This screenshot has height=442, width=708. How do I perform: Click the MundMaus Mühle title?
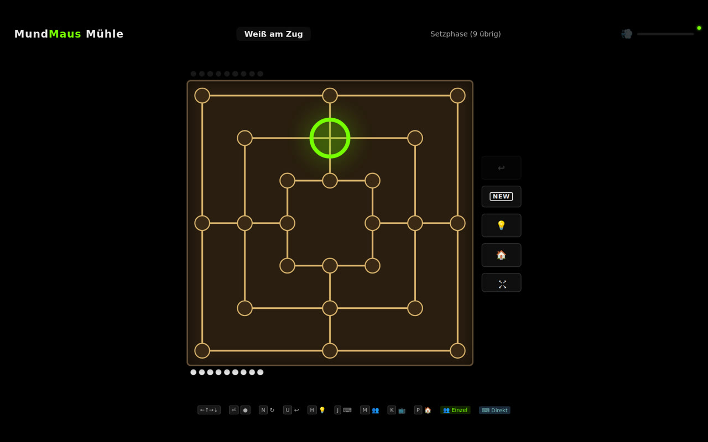(x=69, y=34)
